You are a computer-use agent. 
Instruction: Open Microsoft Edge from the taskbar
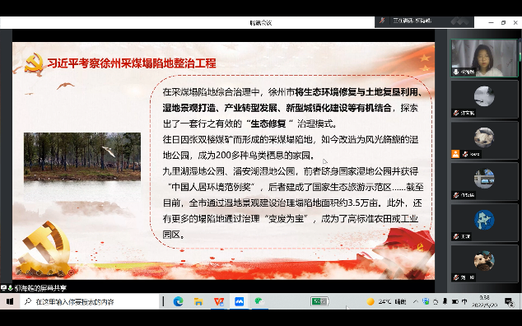179,301
